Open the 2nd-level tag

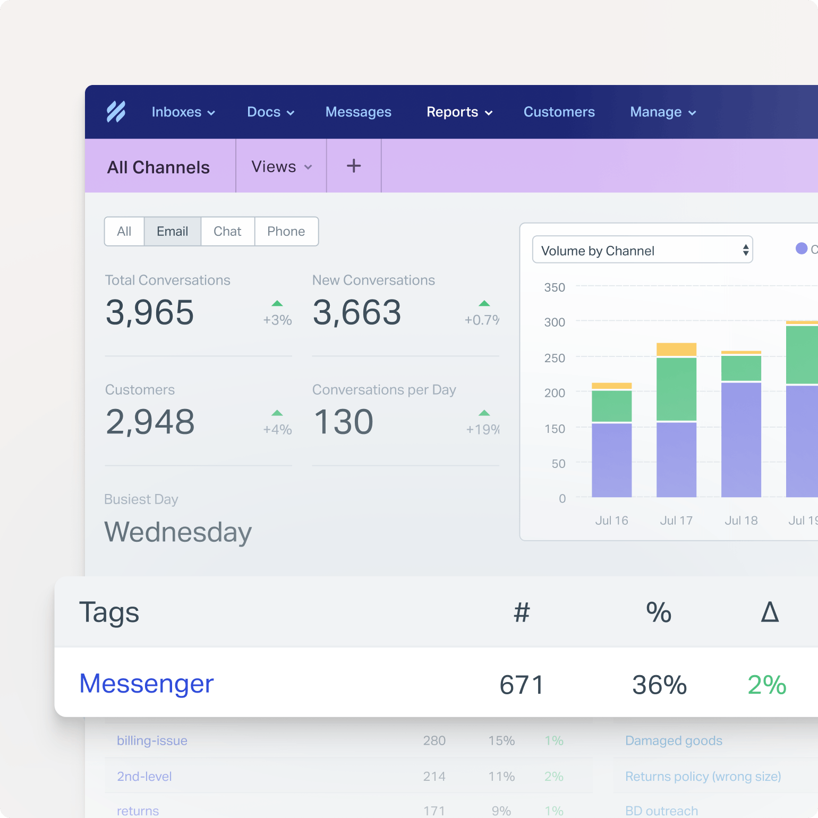(144, 776)
